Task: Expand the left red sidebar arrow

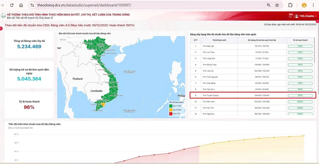Action: 1,28
